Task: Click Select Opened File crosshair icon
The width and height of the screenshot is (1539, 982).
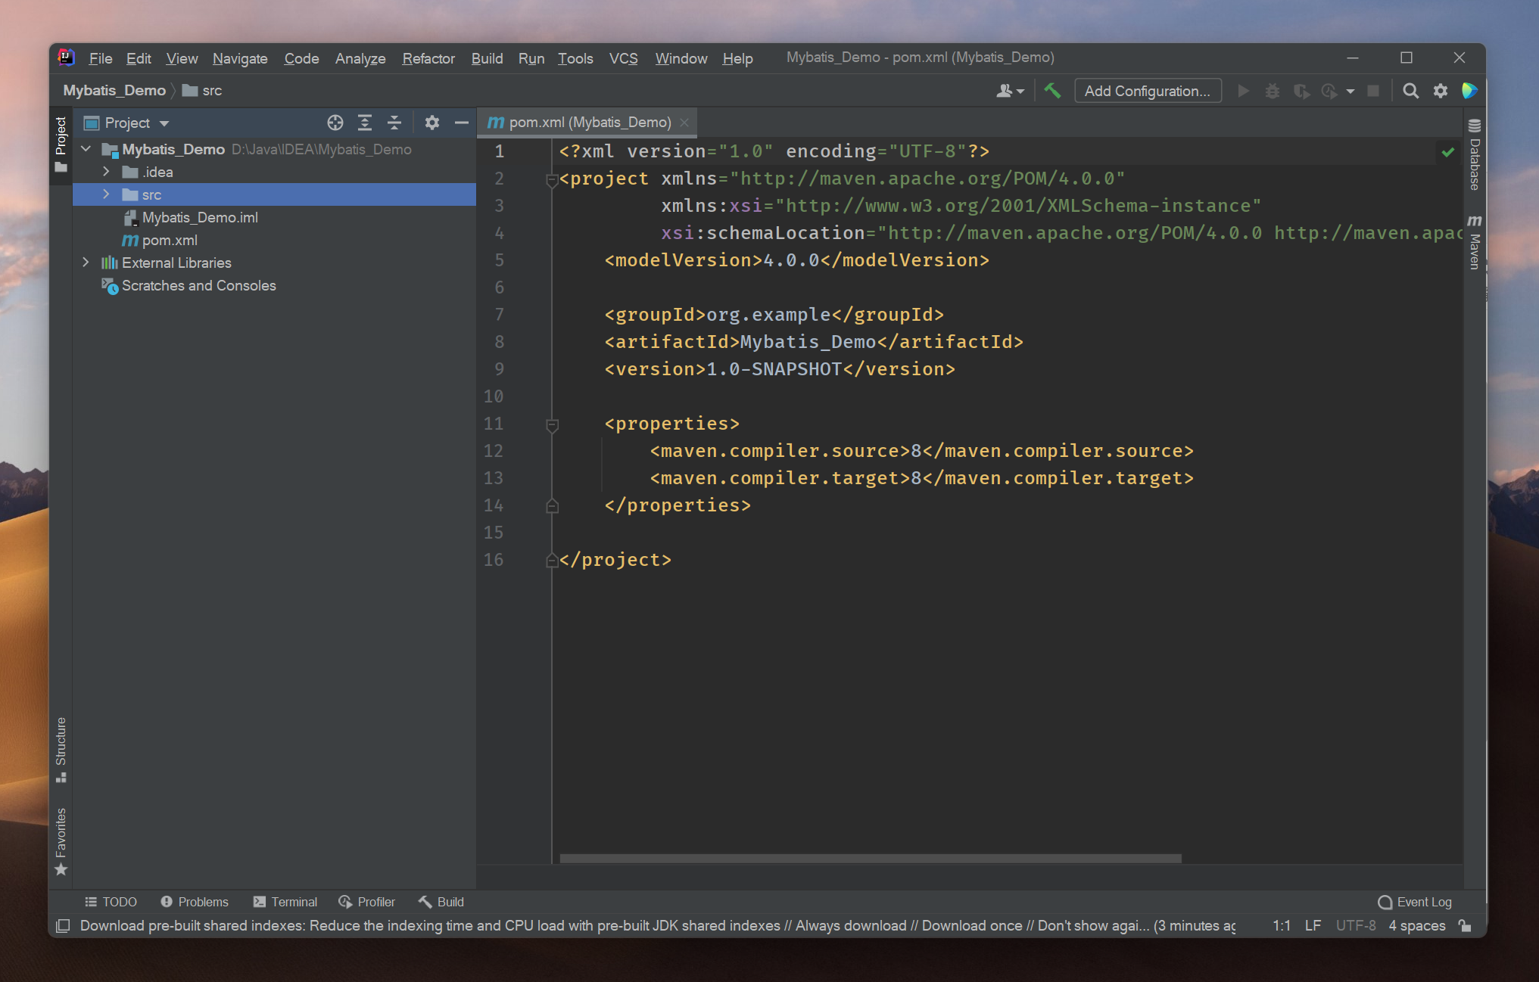Action: 335,123
